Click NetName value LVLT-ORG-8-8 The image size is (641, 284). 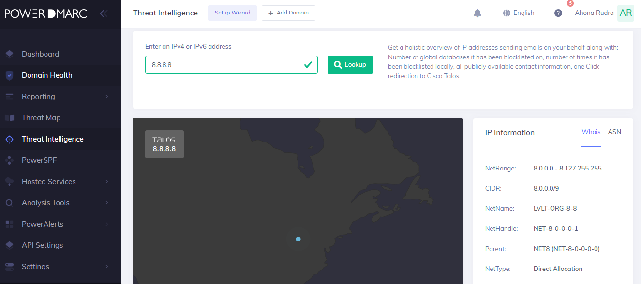555,209
